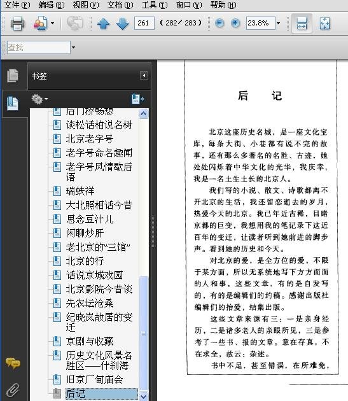
Task: Select bookmark 先农坛沧桑
Action: (90, 304)
